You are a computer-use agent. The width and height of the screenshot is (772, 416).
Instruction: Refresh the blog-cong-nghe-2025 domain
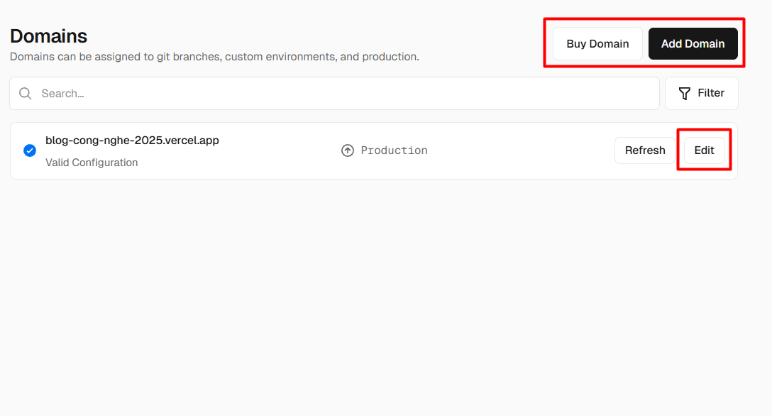[x=644, y=150]
